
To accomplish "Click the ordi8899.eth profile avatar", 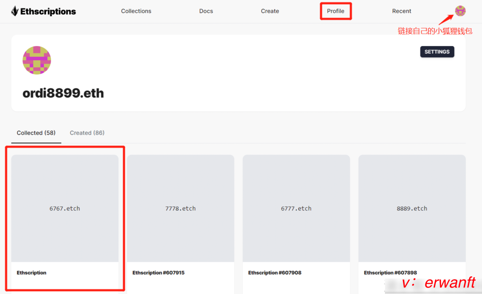I will 37,60.
